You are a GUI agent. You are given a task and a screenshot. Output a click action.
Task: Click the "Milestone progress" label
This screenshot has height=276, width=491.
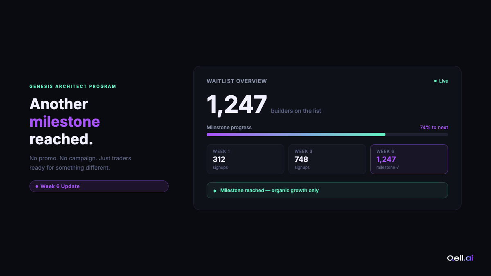[x=229, y=128]
